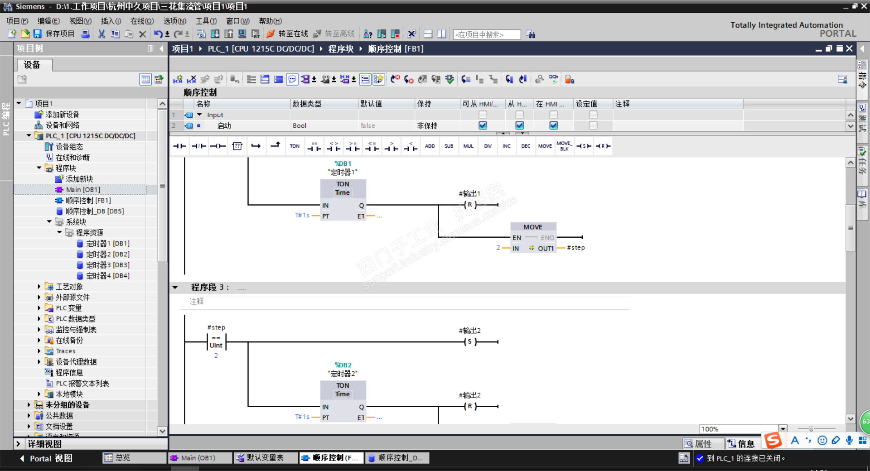Select 定时器1 [DB1] in project tree
Image resolution: width=870 pixels, height=471 pixels.
pyautogui.click(x=108, y=243)
